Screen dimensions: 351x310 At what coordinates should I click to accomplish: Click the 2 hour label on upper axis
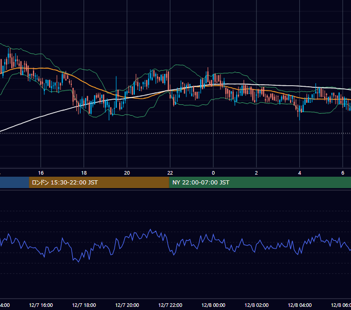pyautogui.click(x=257, y=173)
